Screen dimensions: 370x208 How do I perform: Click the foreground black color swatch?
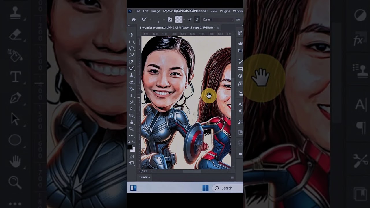[130, 147]
